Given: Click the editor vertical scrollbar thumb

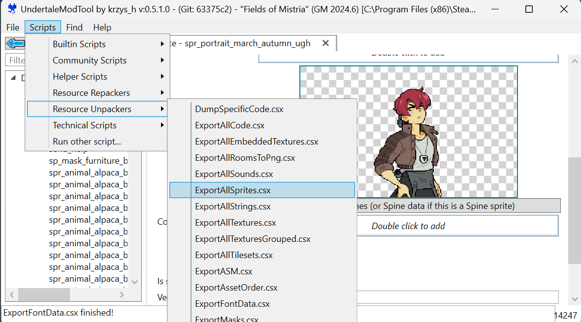Looking at the screenshot, I should tap(575, 210).
